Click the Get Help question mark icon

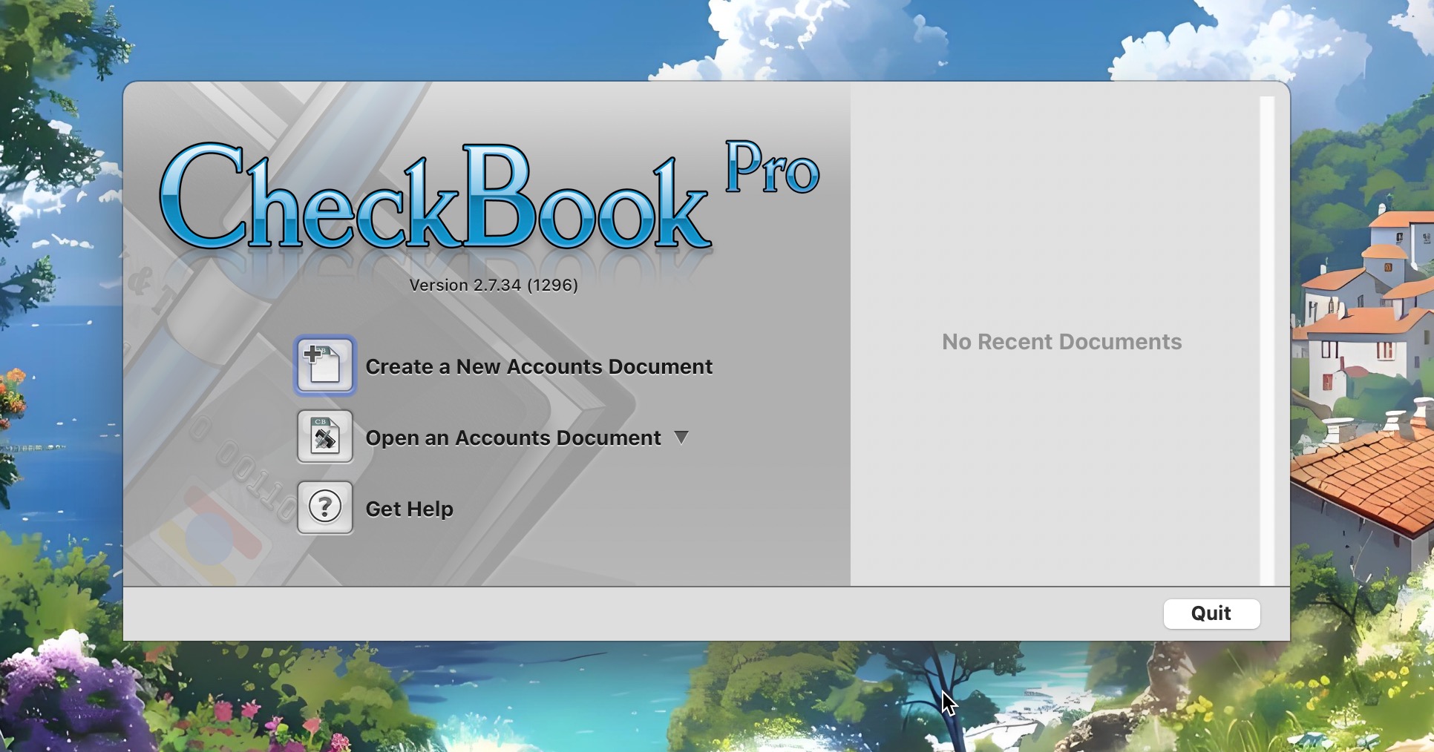click(x=325, y=508)
